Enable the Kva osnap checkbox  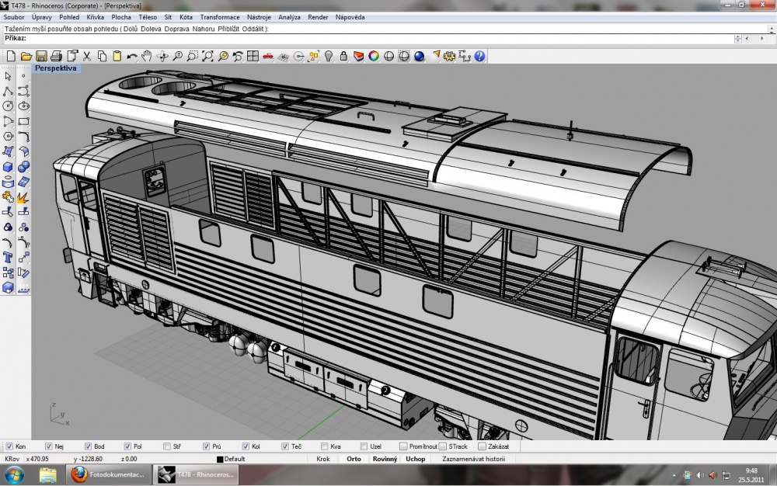[325, 446]
